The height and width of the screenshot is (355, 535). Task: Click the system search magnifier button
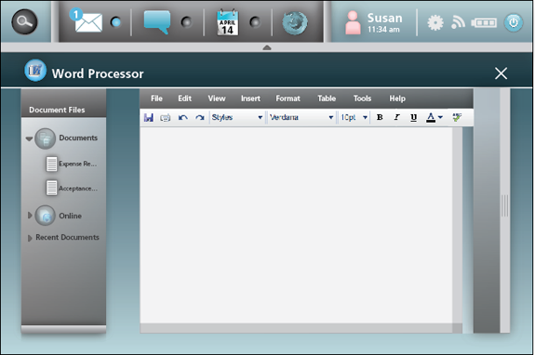[24, 21]
